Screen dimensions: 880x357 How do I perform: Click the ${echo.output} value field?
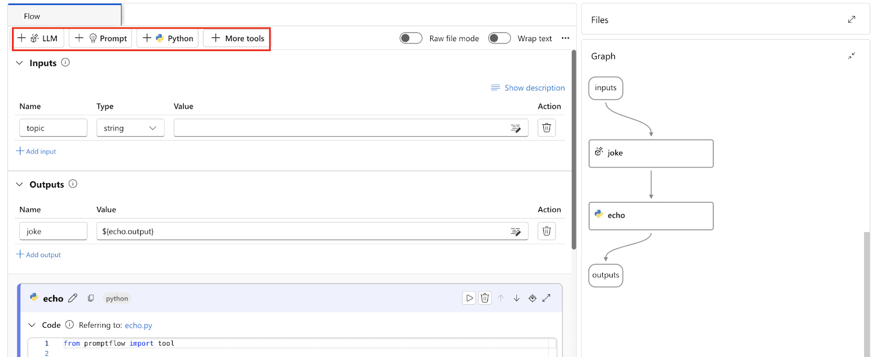coord(312,231)
